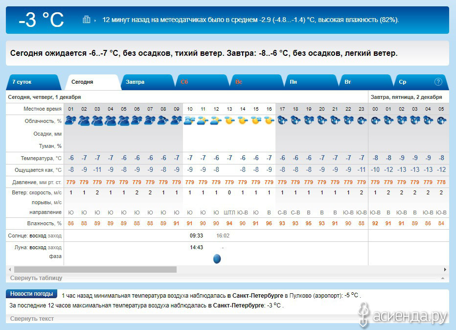Click the sunny icon for hour 16
The width and height of the screenshot is (456, 330).
coord(269,120)
